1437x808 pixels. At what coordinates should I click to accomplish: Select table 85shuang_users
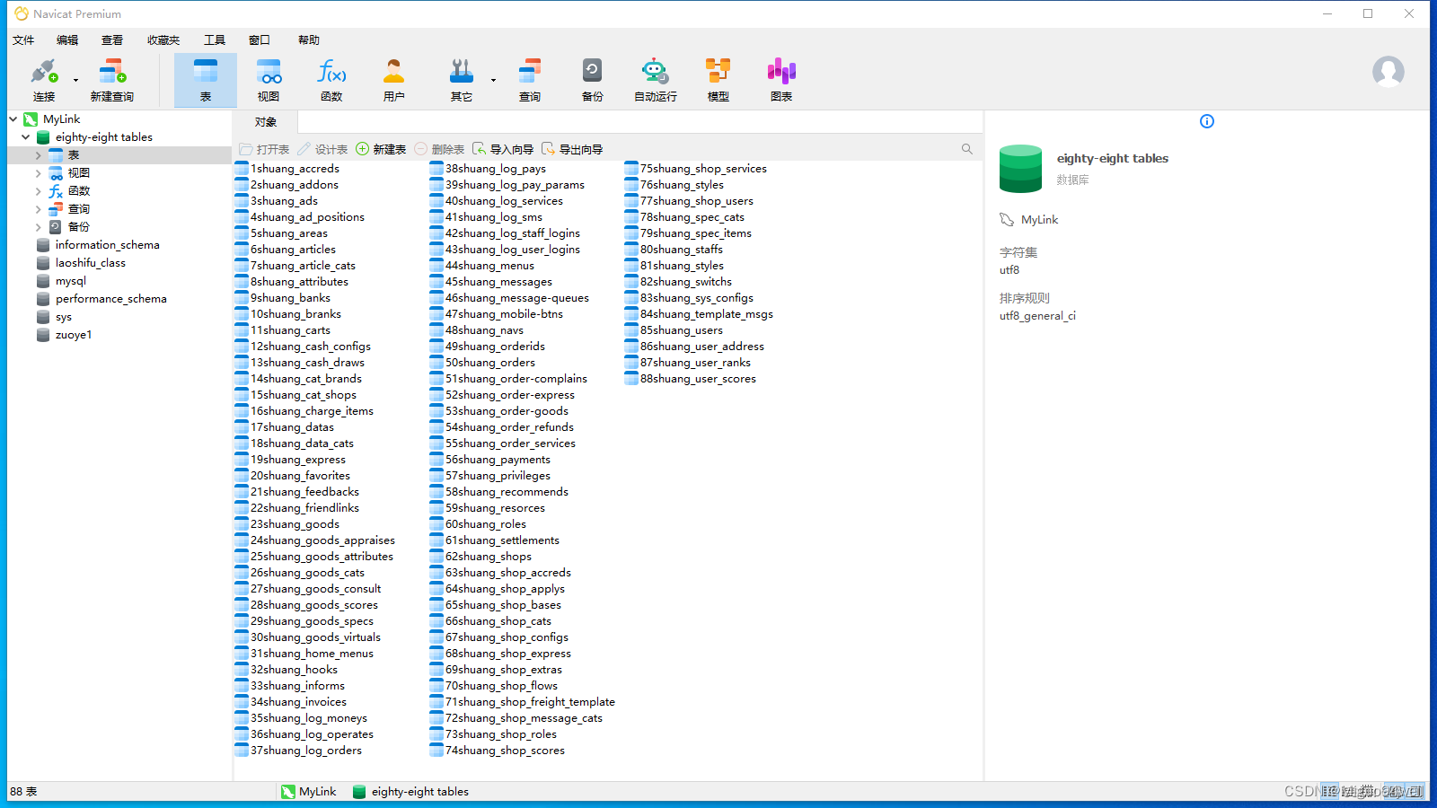674,329
